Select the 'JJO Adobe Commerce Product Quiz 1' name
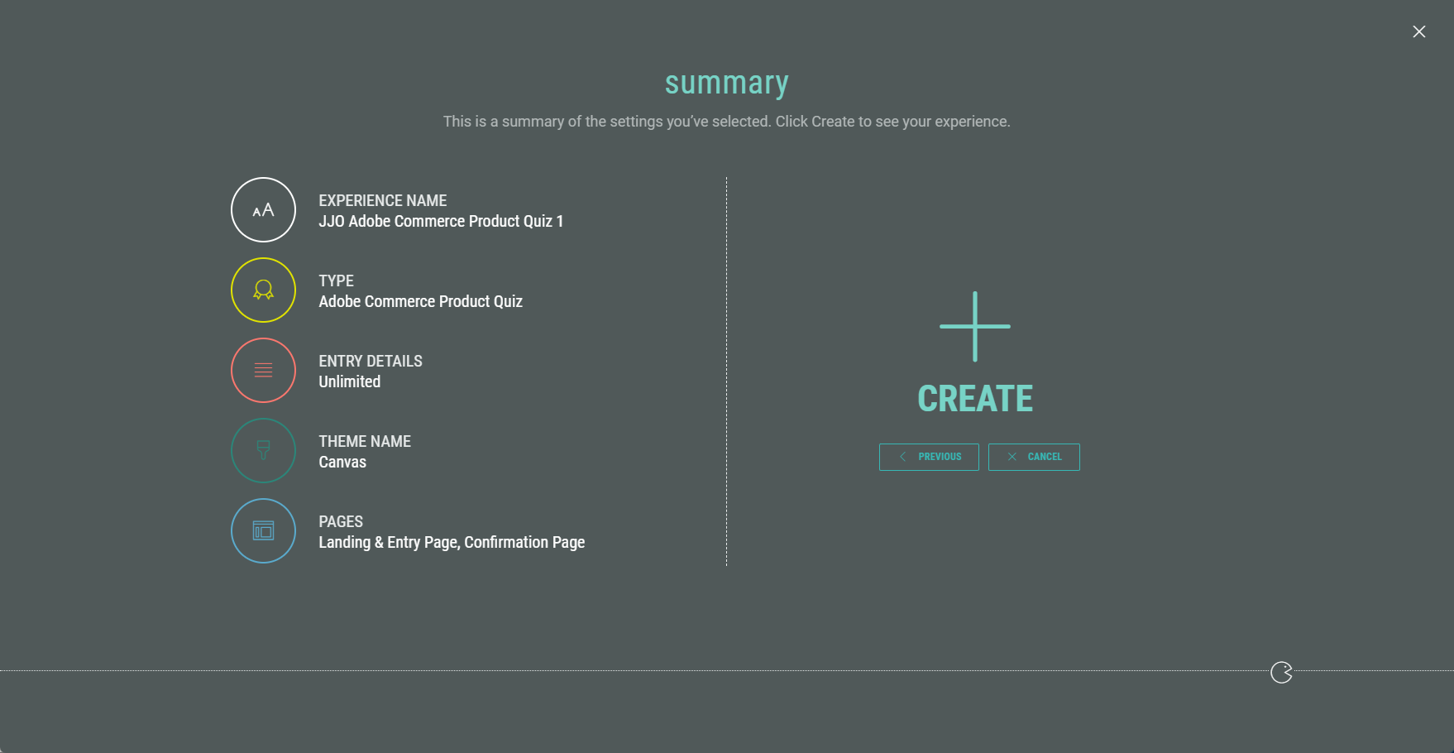 [441, 222]
